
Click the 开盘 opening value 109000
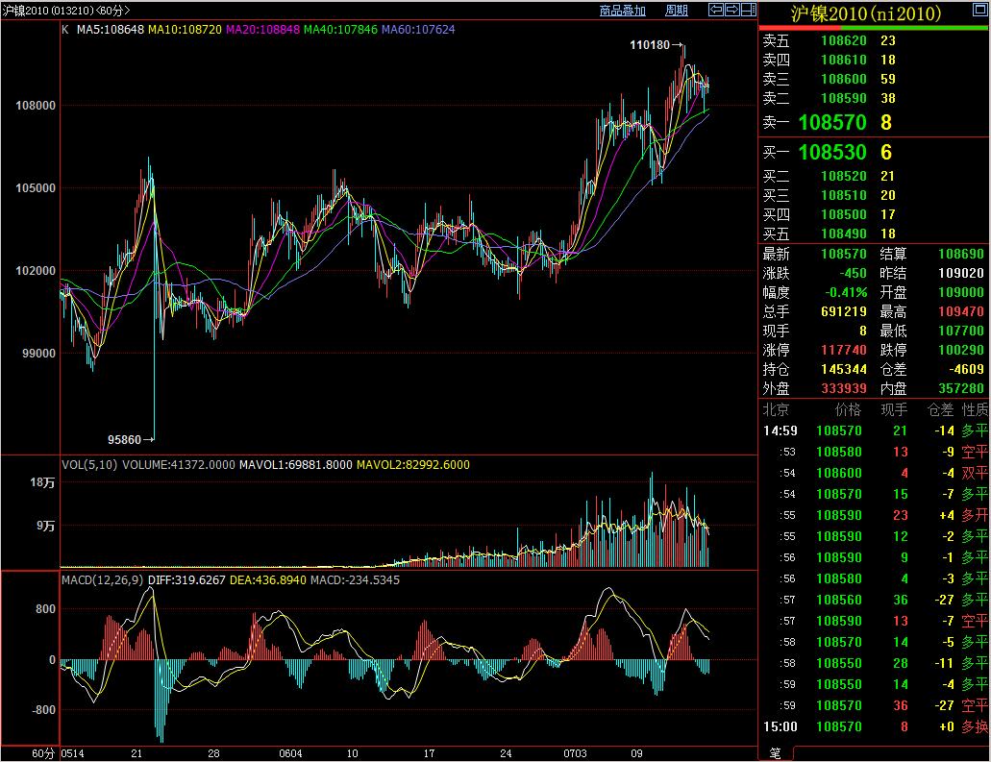960,292
